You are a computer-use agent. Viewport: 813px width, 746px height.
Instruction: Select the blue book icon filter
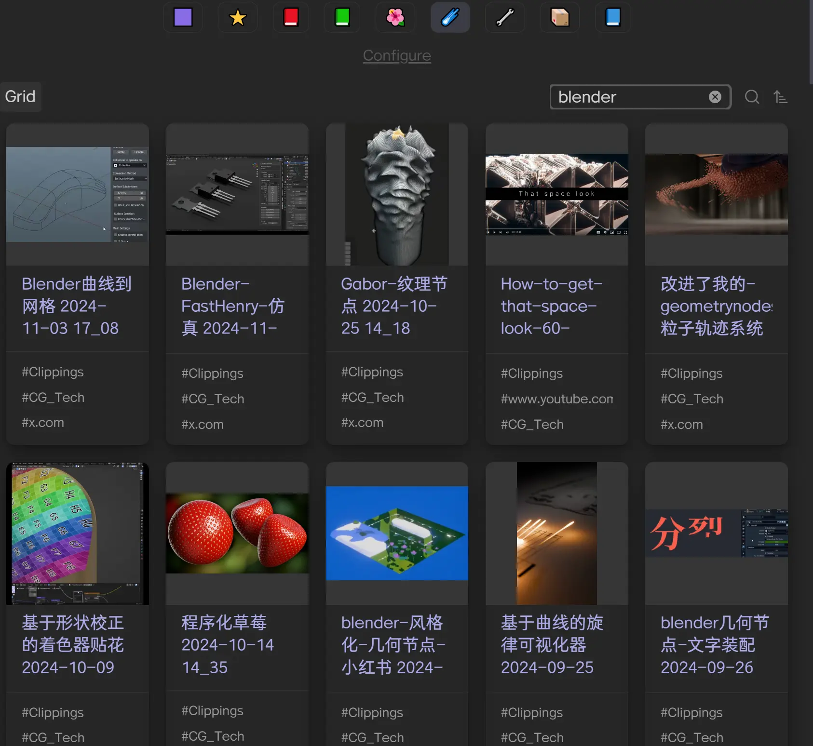point(613,17)
